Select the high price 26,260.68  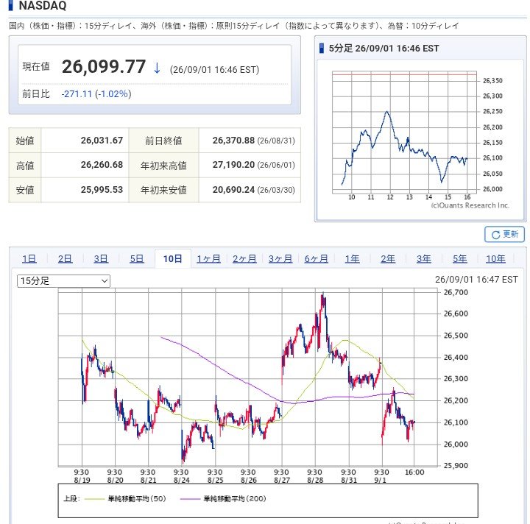[102, 165]
